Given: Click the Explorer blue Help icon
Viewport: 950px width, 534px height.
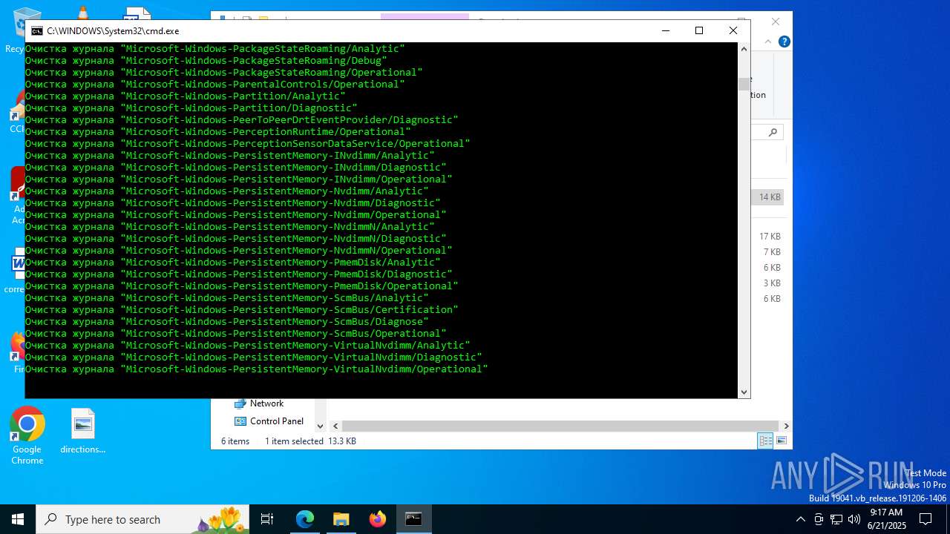Looking at the screenshot, I should [784, 42].
